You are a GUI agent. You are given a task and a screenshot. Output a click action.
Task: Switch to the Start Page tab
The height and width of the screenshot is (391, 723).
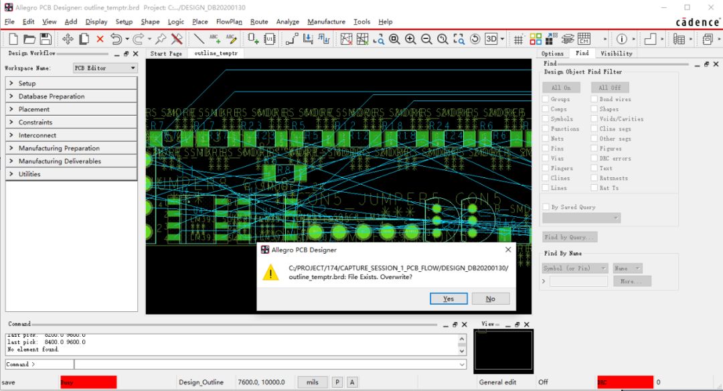(166, 54)
